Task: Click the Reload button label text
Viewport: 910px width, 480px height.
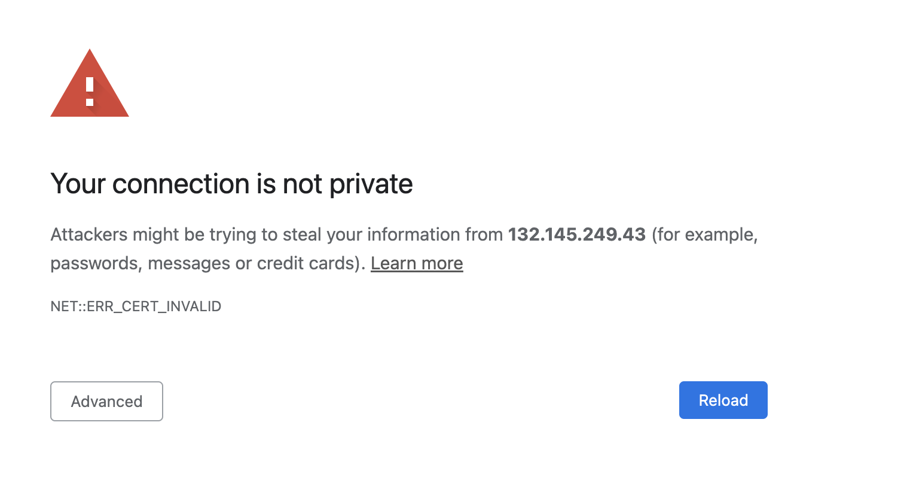Action: pyautogui.click(x=723, y=400)
